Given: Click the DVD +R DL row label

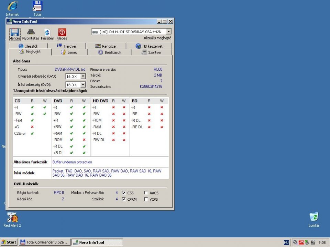Looking at the screenshot, I should point(58,153).
